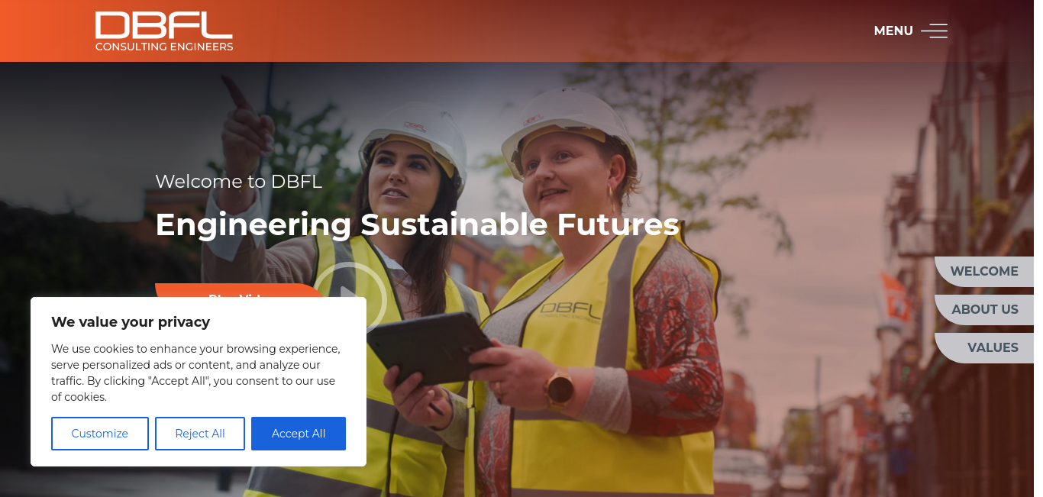Reject All cookies
This screenshot has height=497, width=1043.
200,434
